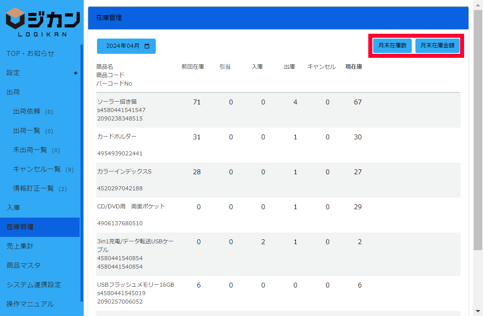Navigate to 入庫 page
Viewport: 483px width, 316px height.
pos(13,208)
